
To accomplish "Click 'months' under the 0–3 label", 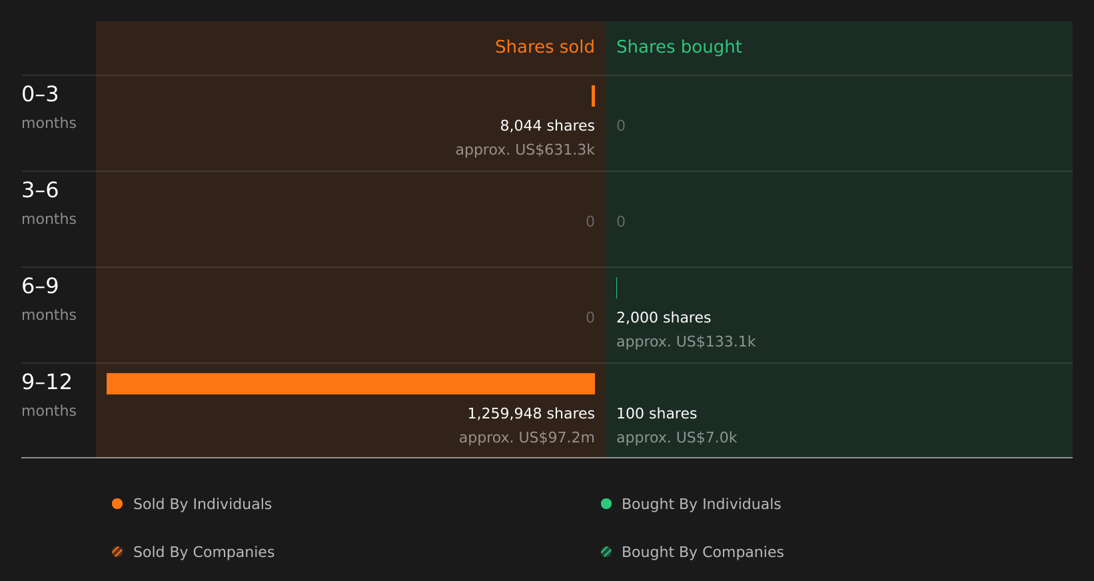I will tap(49, 123).
